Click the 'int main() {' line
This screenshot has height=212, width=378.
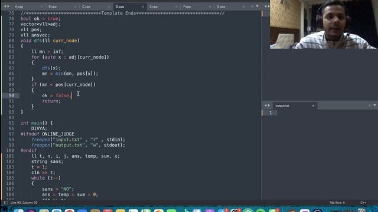(x=37, y=123)
